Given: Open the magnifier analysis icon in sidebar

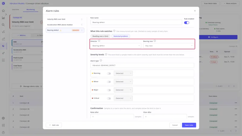Looking at the screenshot, I should (3, 25).
